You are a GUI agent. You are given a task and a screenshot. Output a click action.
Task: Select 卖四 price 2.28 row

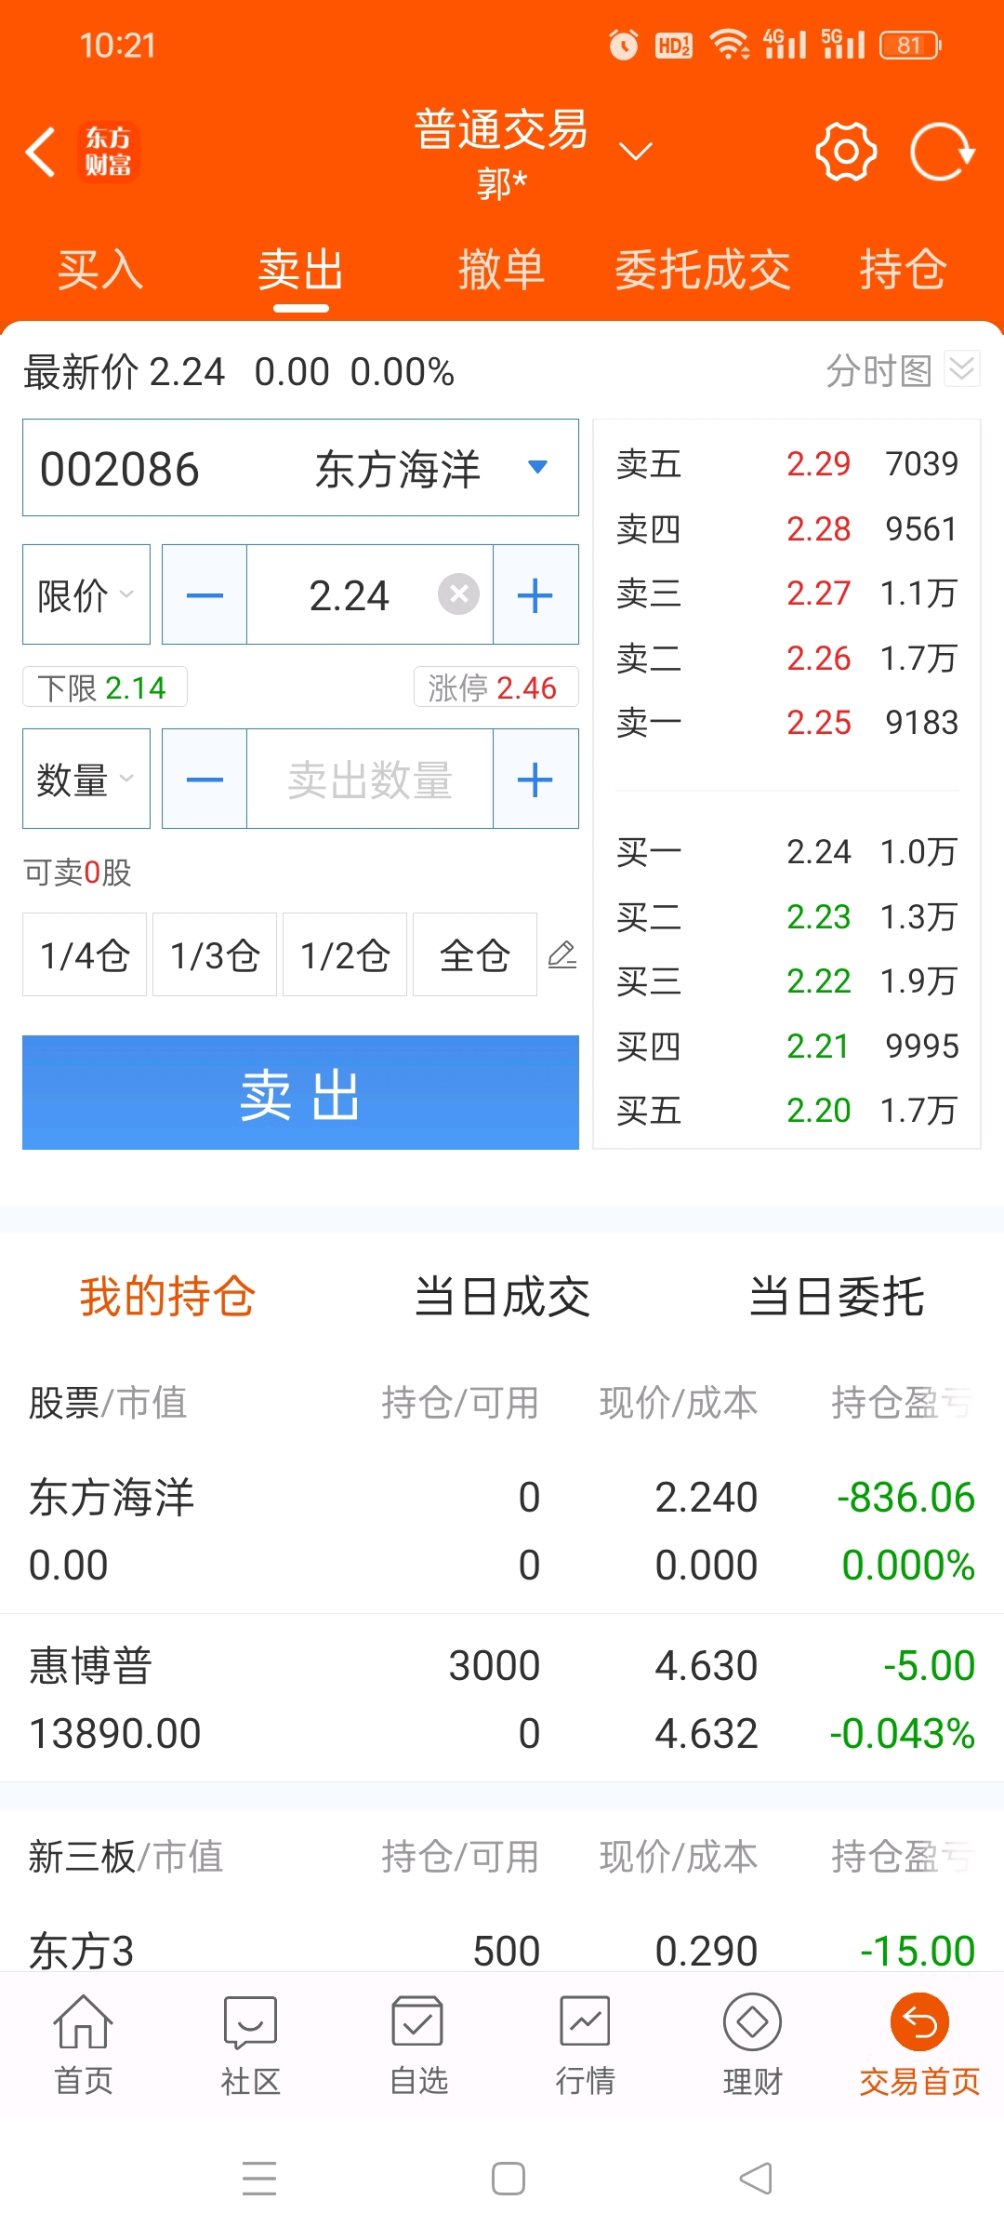[x=786, y=528]
